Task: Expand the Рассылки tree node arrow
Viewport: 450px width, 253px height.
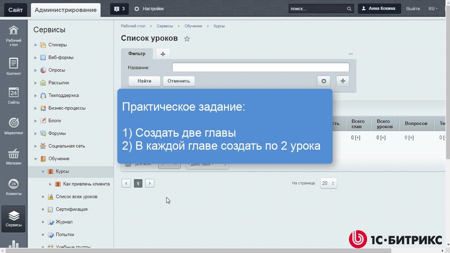Action: click(36, 83)
